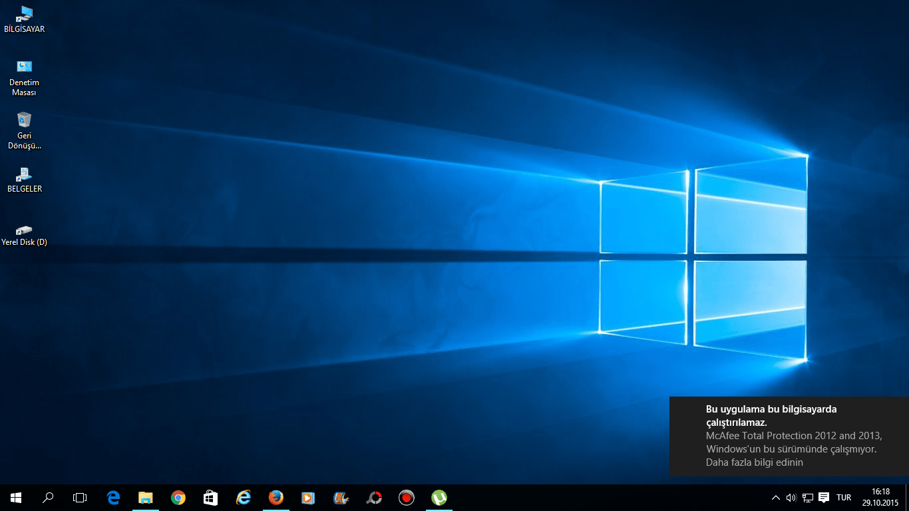Click the Show desktop strip beside the clock
The height and width of the screenshot is (511, 909).
[x=906, y=498]
